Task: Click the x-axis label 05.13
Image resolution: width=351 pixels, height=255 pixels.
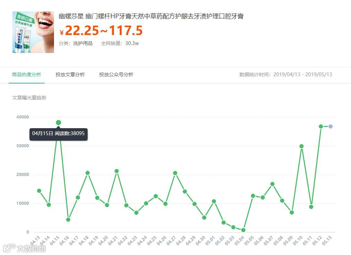Action: coord(327,240)
